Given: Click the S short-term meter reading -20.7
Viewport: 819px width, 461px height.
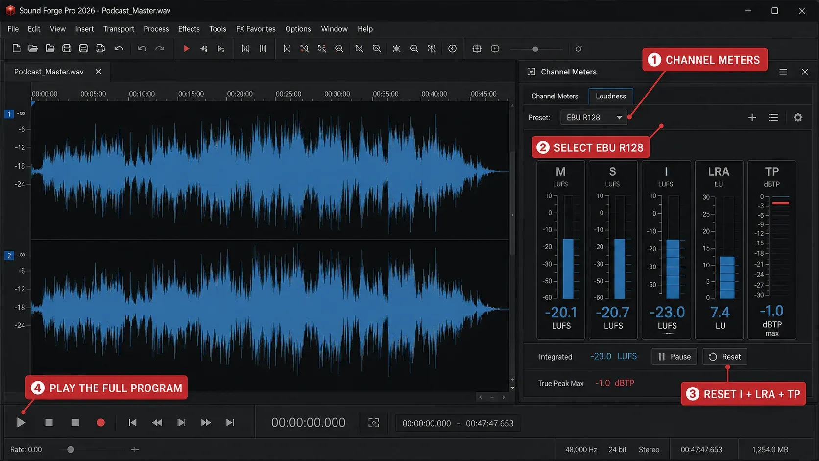Looking at the screenshot, I should click(612, 312).
